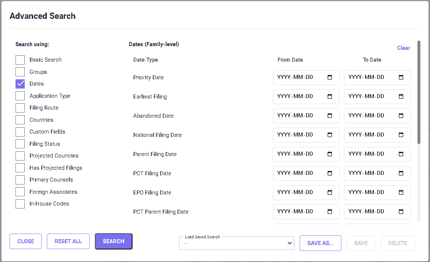The height and width of the screenshot is (262, 430).
Task: Tick the Filing Status checkbox
Action: coord(20,144)
